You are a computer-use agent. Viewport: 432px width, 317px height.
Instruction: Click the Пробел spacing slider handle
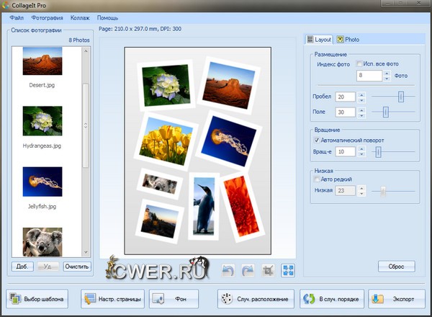[401, 97]
